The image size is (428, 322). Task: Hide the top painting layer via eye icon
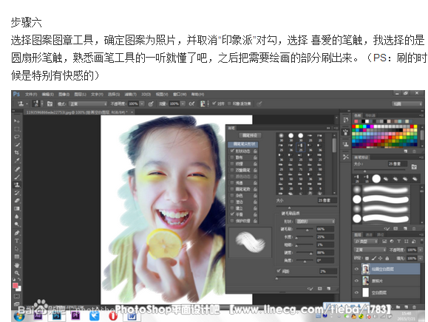point(356,269)
